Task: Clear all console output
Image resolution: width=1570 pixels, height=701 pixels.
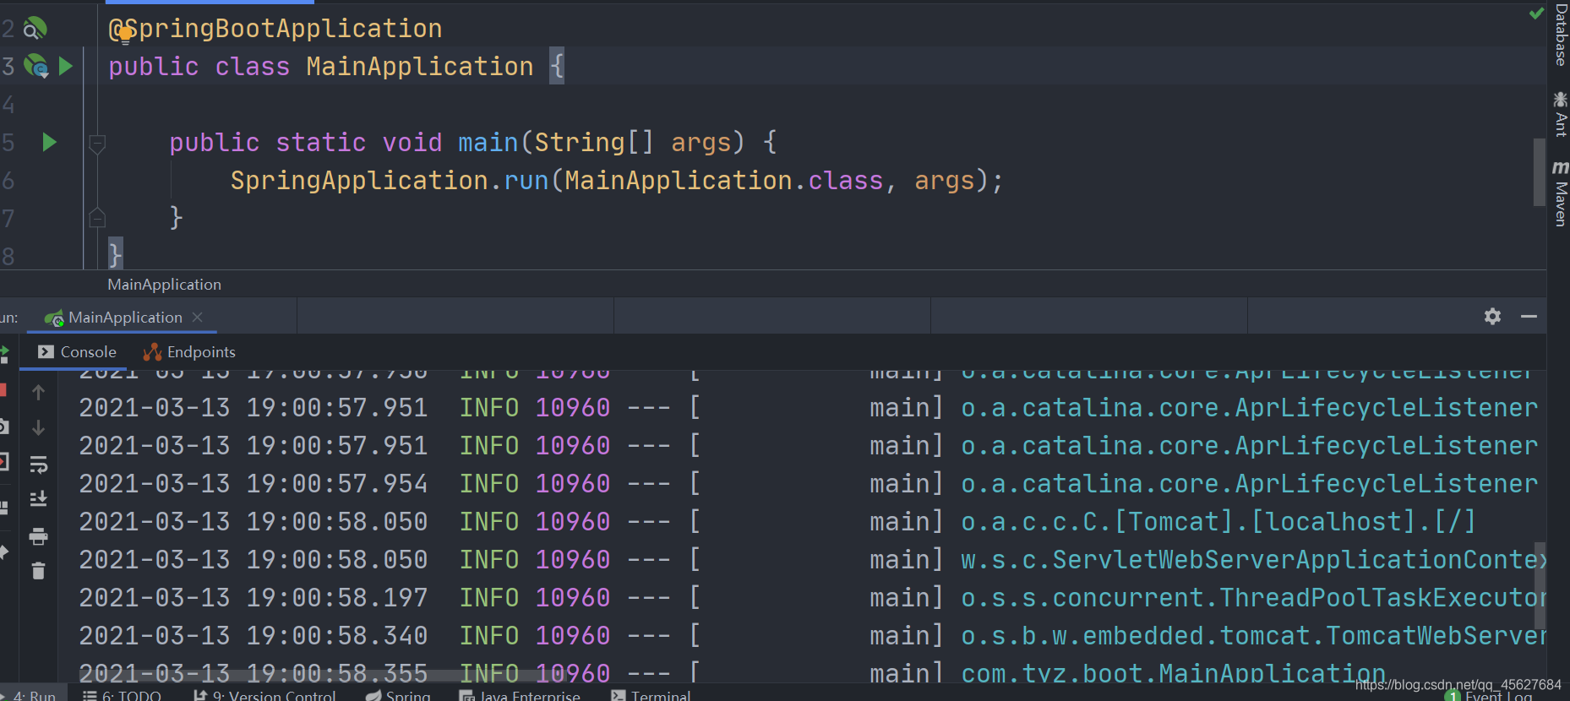Action: click(38, 571)
